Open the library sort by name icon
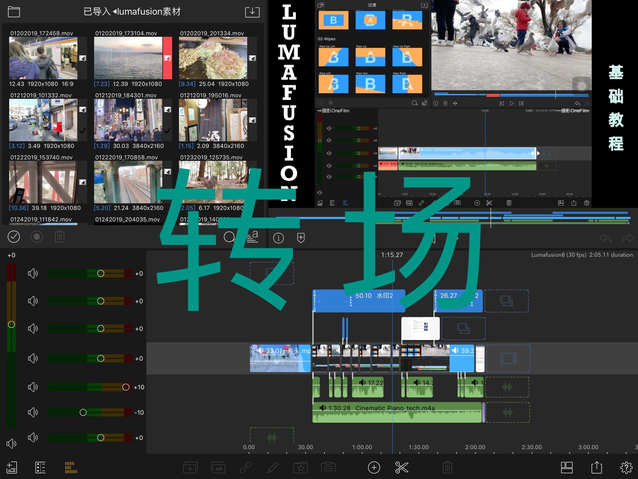This screenshot has width=638, height=479. click(x=252, y=237)
